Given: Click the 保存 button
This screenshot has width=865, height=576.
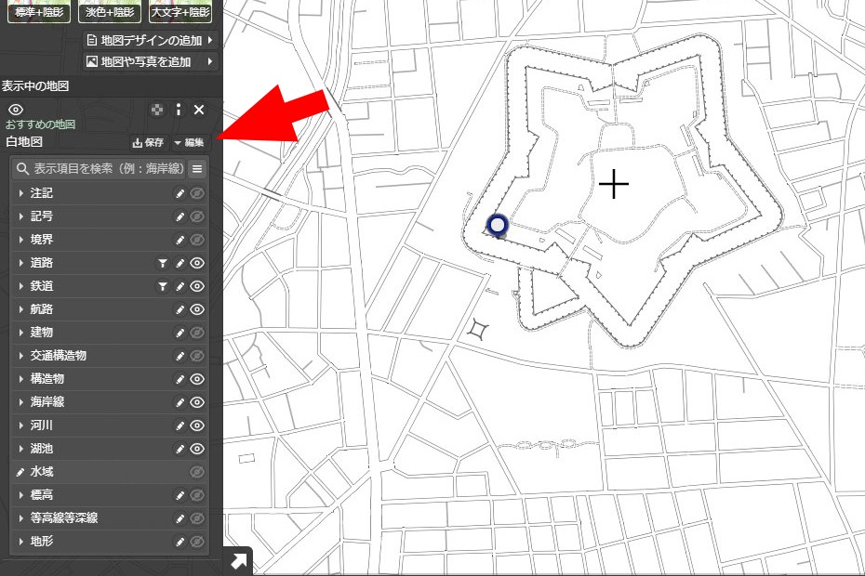Looking at the screenshot, I should point(149,143).
